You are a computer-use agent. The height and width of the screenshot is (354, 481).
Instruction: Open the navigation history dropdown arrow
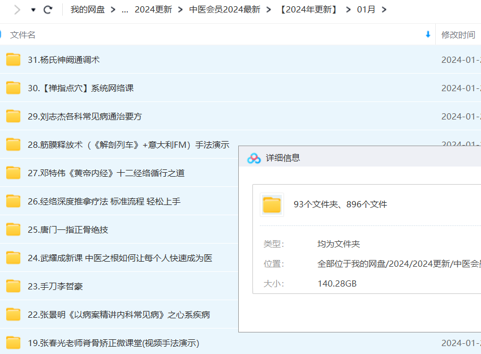click(33, 10)
